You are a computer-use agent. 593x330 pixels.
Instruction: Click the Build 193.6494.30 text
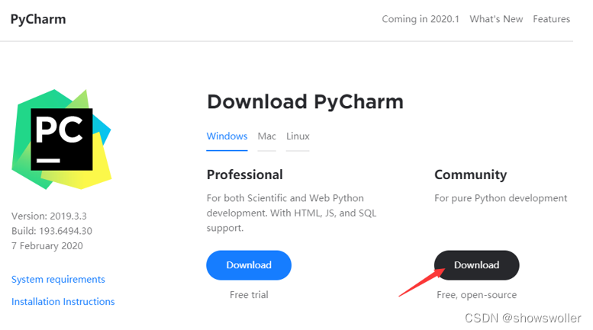pos(51,231)
